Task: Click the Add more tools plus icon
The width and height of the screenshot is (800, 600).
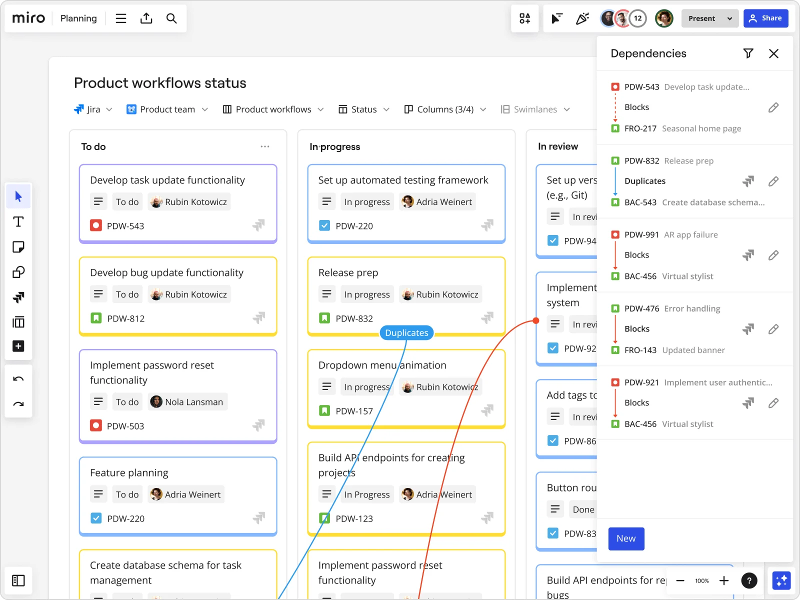Action: 18,346
